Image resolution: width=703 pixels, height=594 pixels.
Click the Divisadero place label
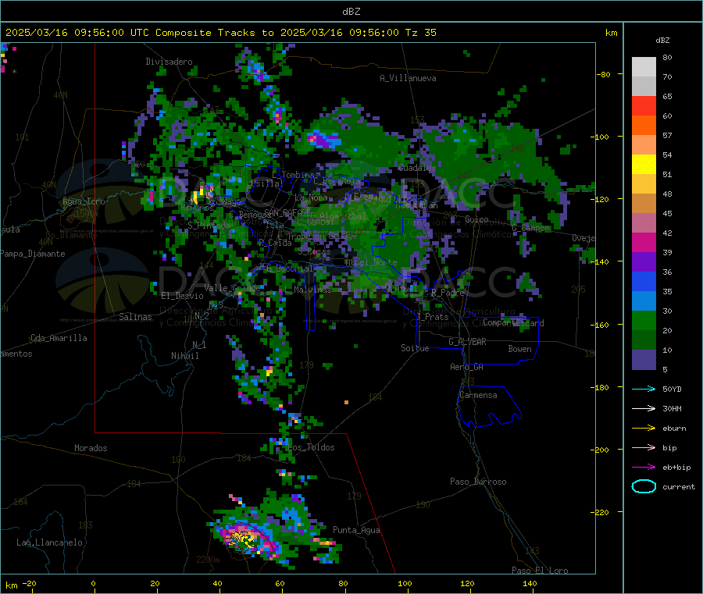point(169,62)
